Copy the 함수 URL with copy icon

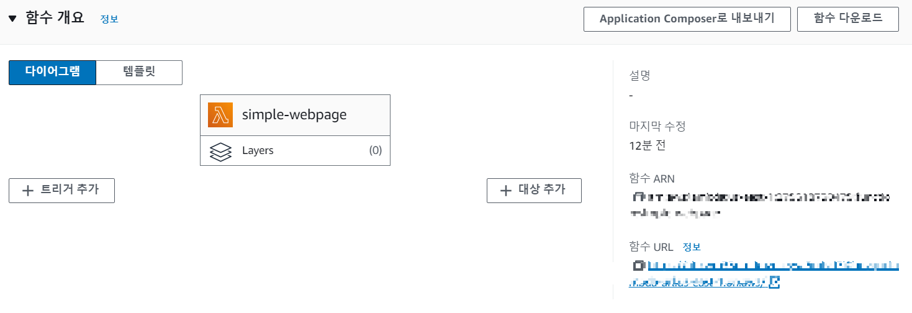click(638, 265)
